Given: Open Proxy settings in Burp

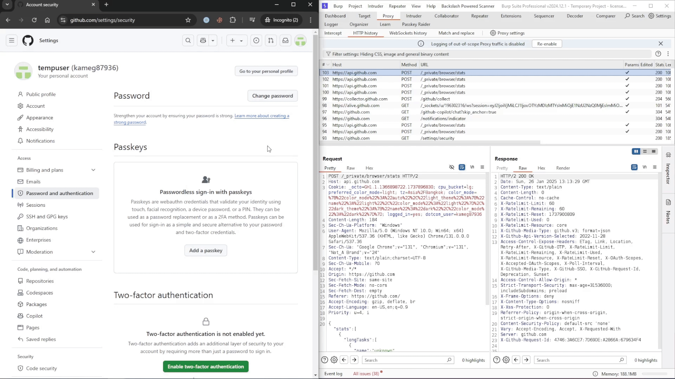Looking at the screenshot, I should 507,33.
